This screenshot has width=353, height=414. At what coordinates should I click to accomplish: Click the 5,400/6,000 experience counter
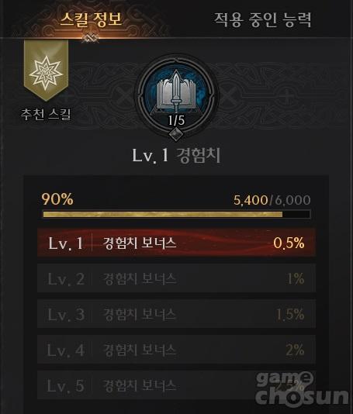click(272, 200)
